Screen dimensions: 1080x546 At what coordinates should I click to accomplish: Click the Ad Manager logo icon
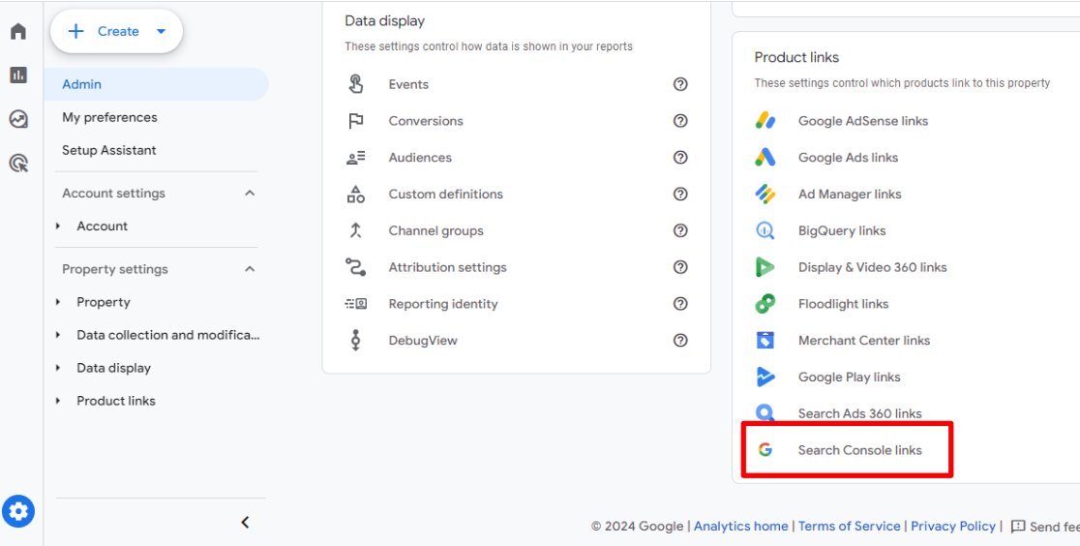point(765,194)
